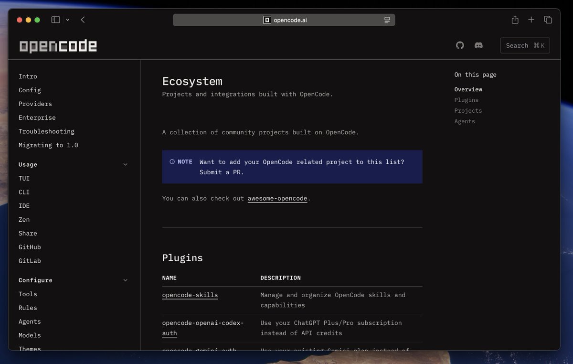Open the Safari Share icon
Image resolution: width=573 pixels, height=364 pixels.
tap(515, 20)
